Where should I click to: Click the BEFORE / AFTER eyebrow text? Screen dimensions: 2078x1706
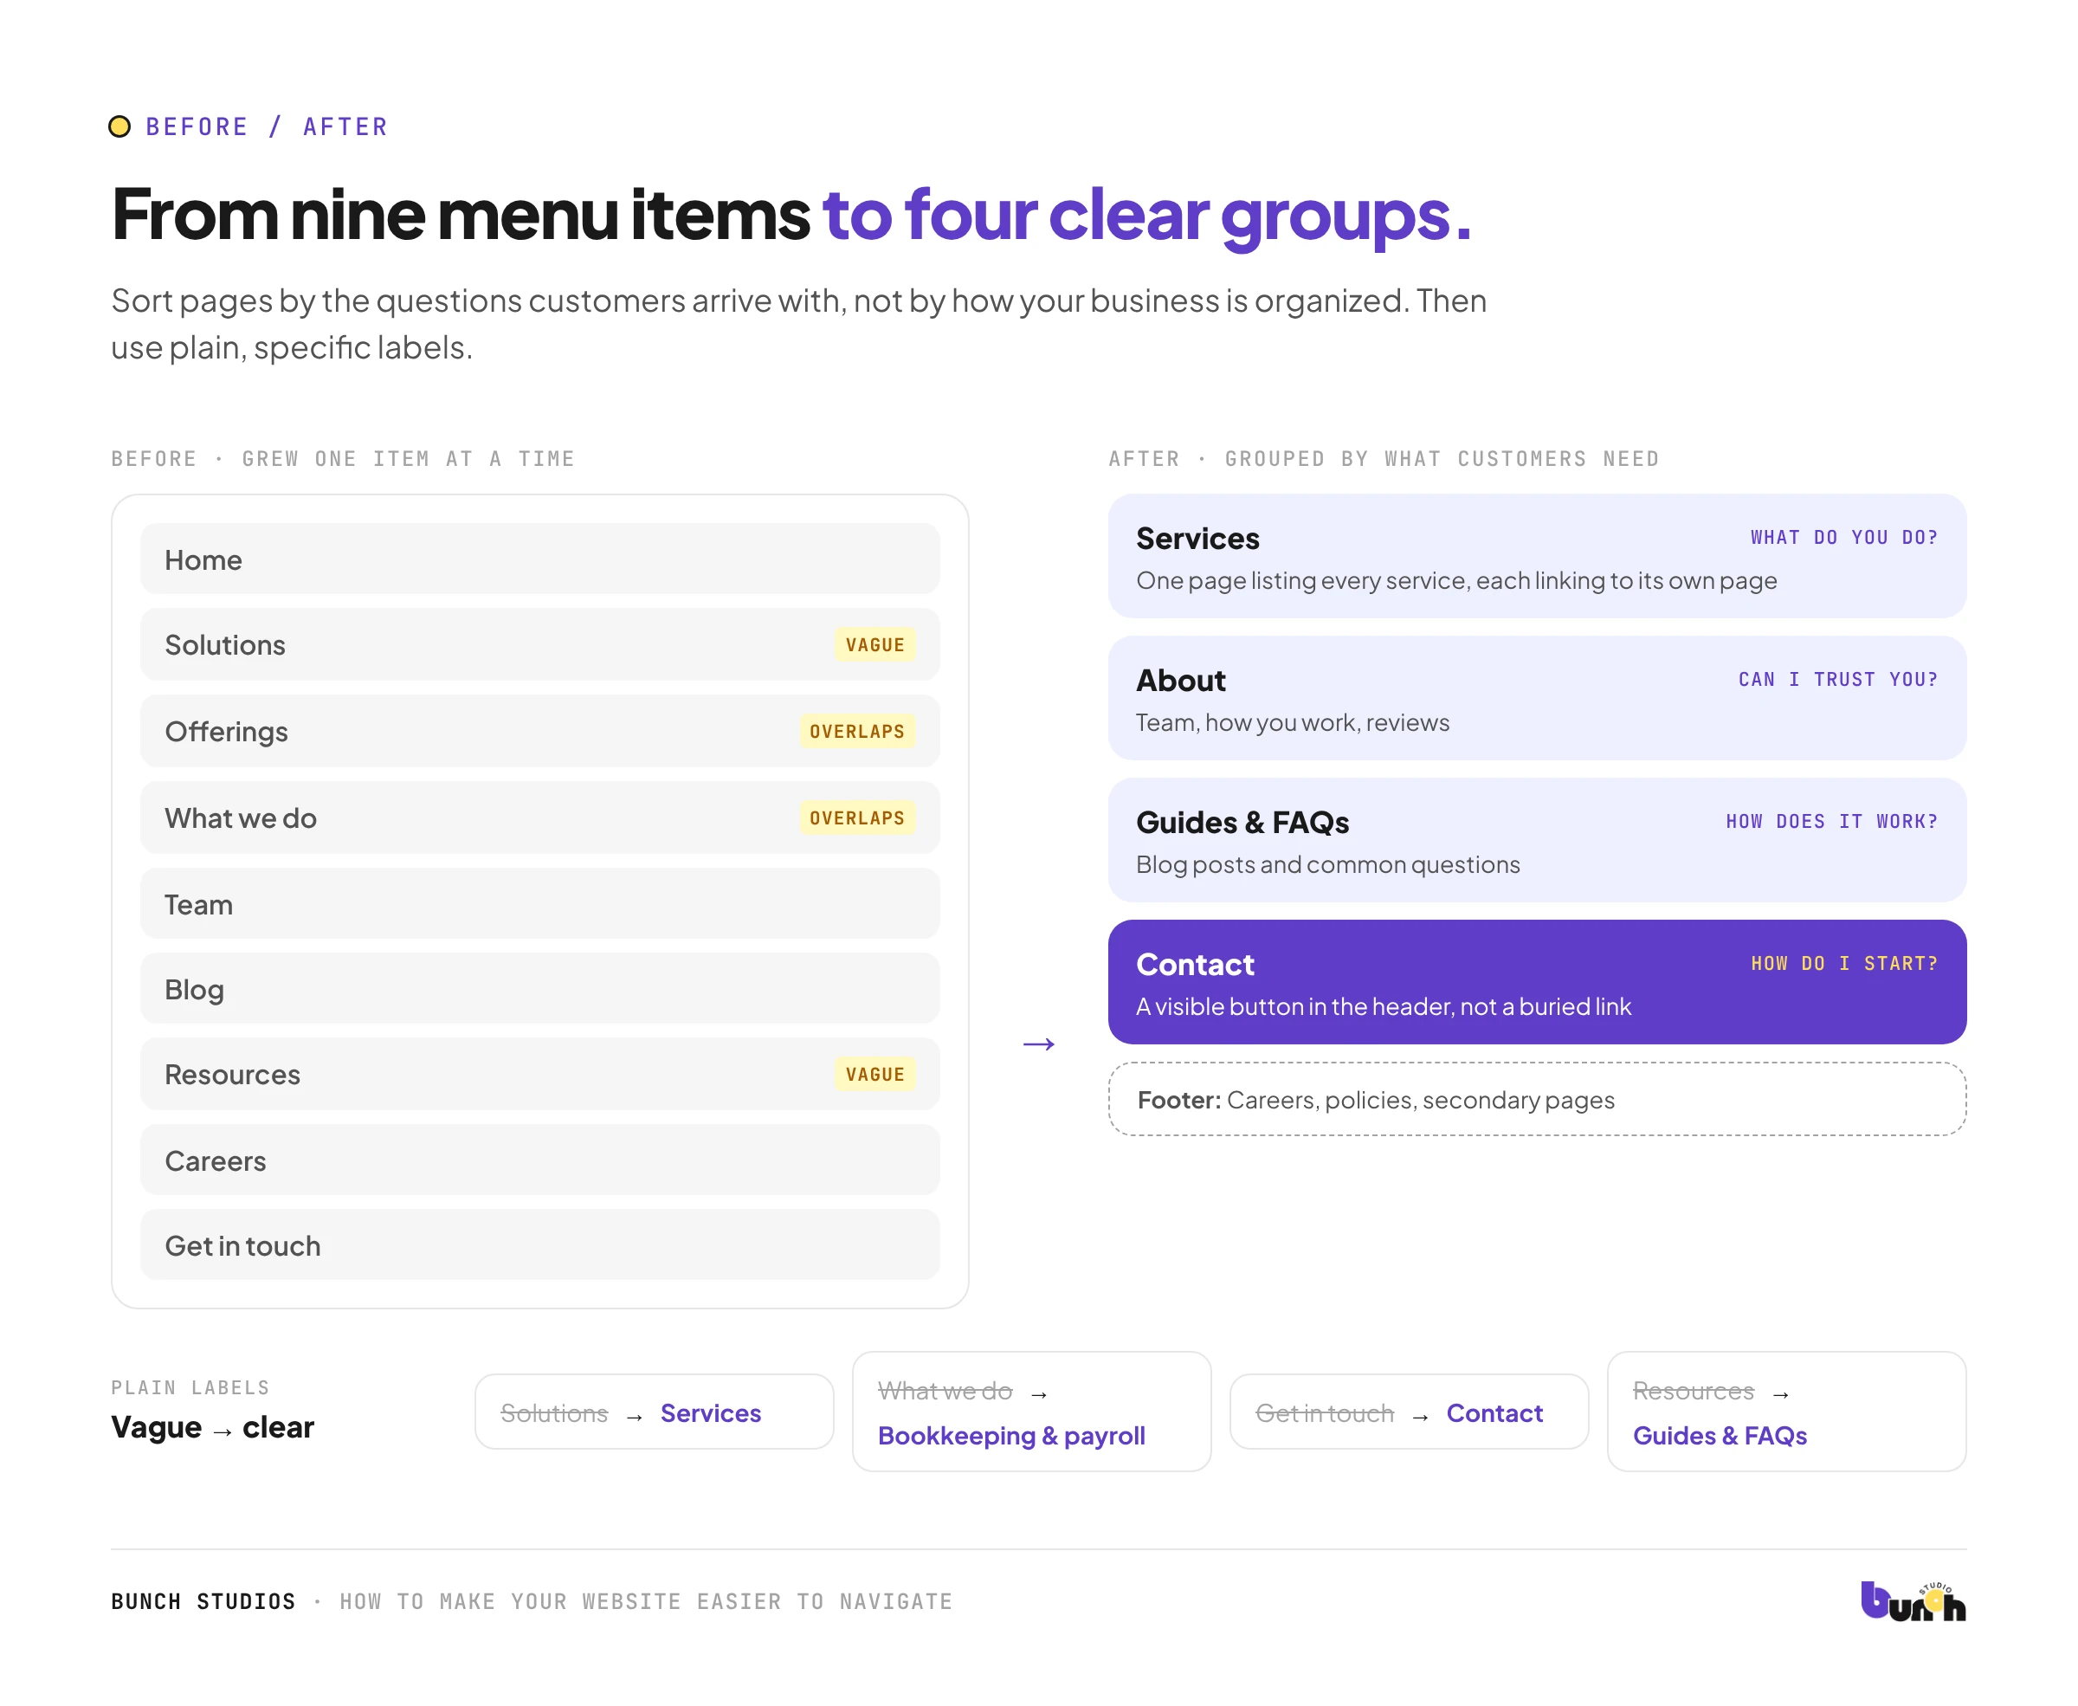267,126
